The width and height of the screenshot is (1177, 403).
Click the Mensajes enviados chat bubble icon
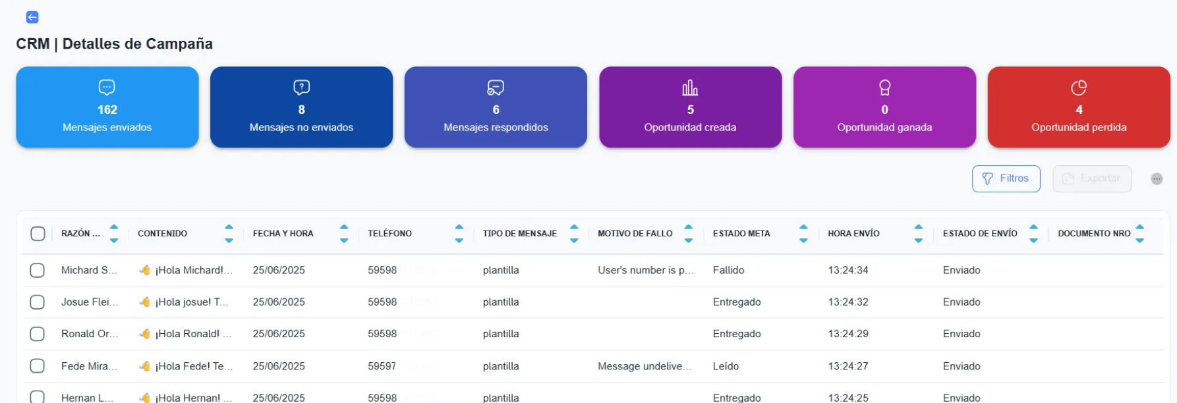pyautogui.click(x=107, y=88)
